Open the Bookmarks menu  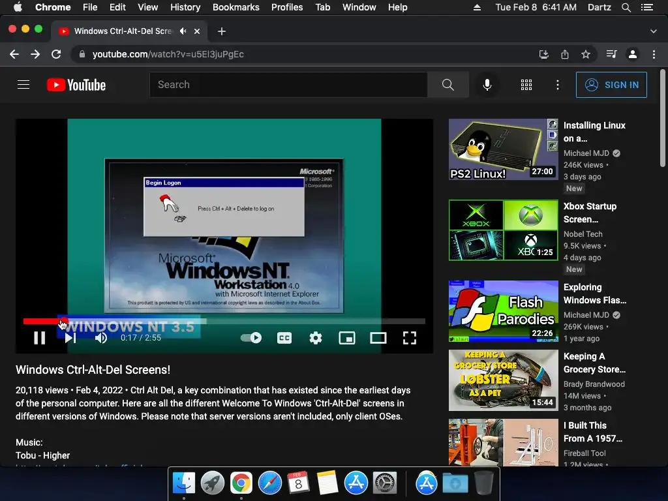click(236, 7)
